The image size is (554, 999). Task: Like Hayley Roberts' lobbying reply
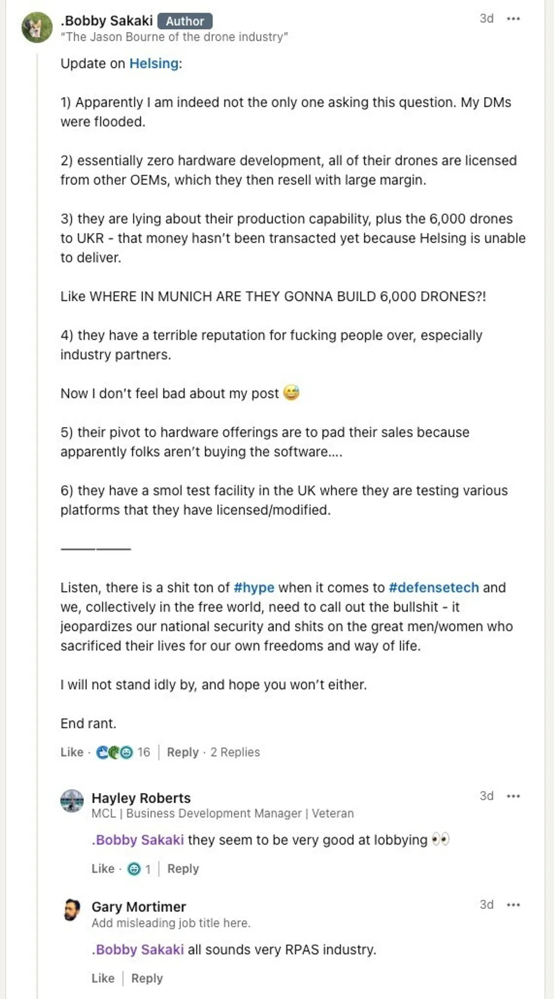(x=102, y=869)
